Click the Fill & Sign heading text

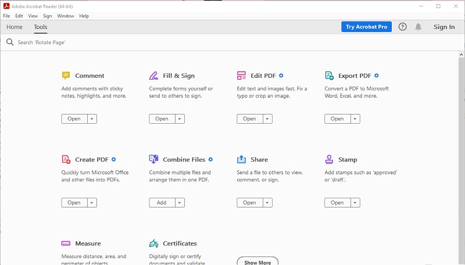tap(179, 76)
